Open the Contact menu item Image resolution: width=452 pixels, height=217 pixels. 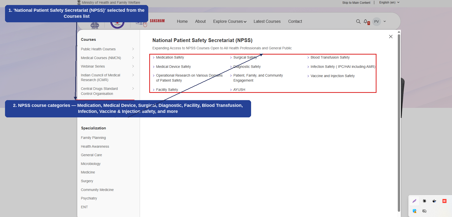pos(295,22)
